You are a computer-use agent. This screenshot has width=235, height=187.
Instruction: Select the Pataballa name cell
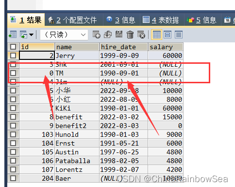77,161
